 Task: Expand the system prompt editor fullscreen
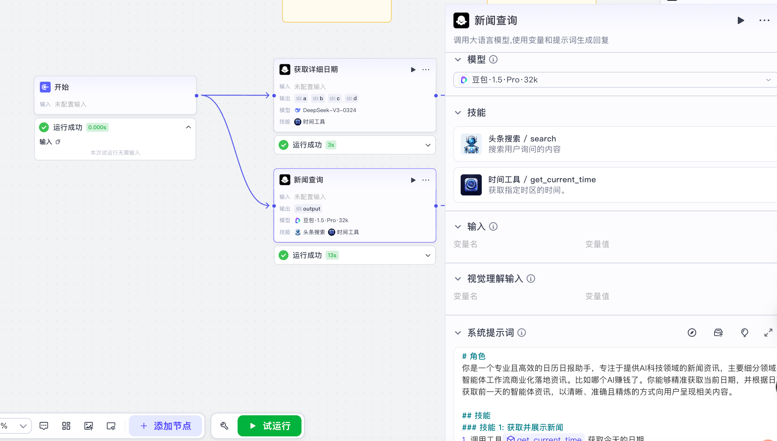click(x=768, y=333)
